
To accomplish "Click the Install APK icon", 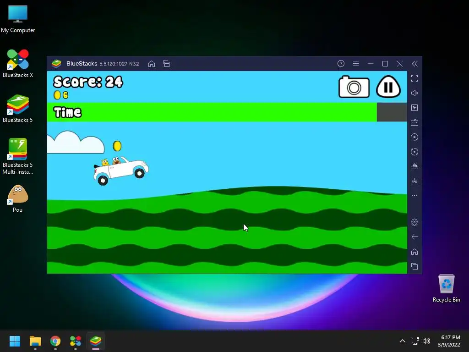I will [x=414, y=181].
